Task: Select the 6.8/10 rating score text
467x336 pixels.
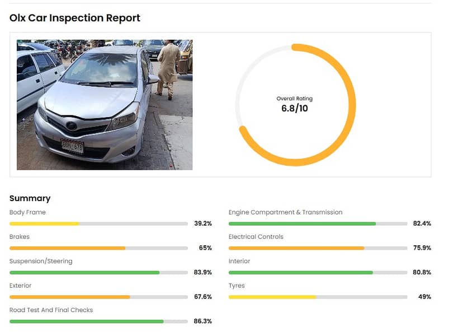Action: click(x=294, y=109)
